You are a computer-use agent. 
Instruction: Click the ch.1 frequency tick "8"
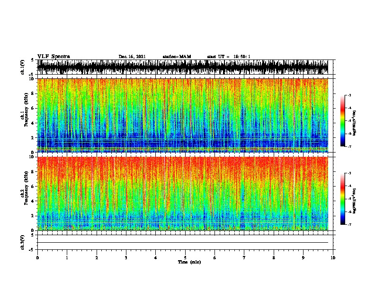[33, 93]
